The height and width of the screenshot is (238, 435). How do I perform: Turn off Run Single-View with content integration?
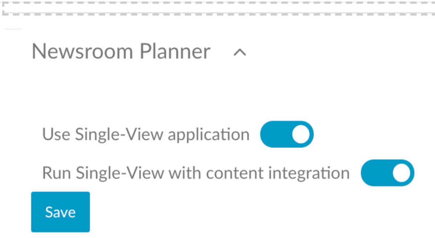[387, 173]
